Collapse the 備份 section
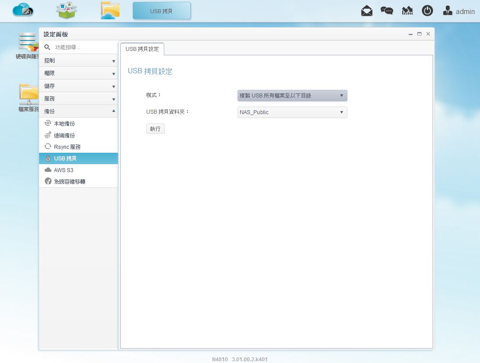 pos(79,111)
